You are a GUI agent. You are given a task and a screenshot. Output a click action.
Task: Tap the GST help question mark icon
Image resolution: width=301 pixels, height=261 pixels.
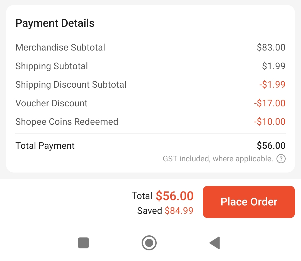pos(281,159)
